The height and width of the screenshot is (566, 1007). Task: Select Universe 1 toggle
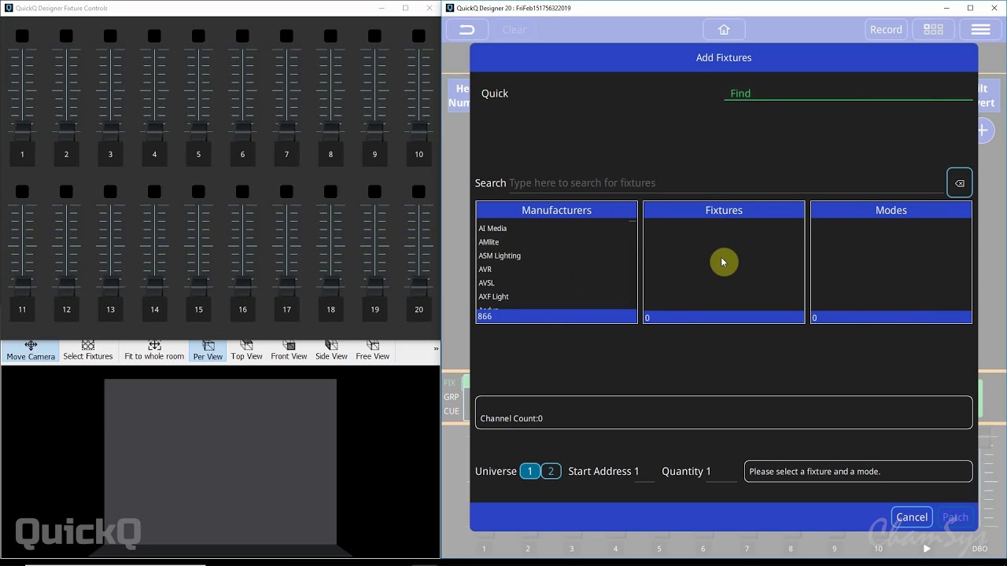pyautogui.click(x=529, y=471)
